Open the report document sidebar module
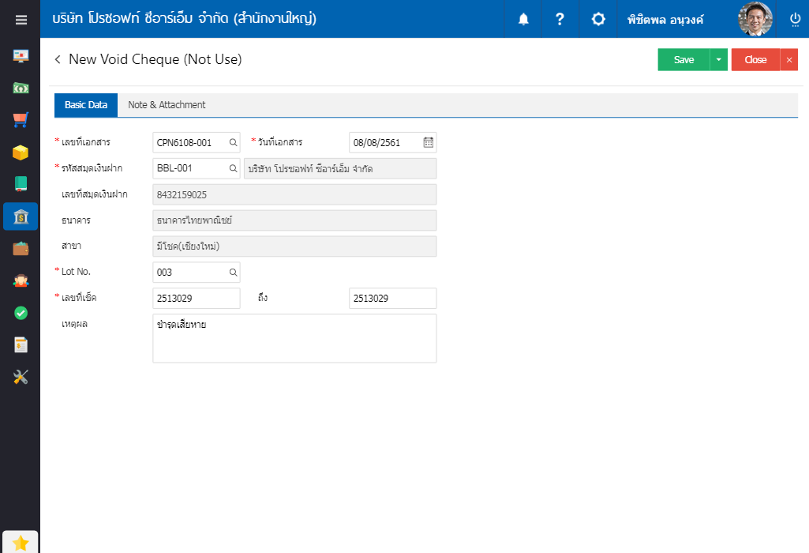The image size is (809, 553). [x=21, y=345]
